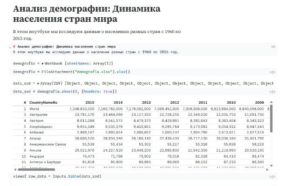Sort table by the 2010 column header

tap(231, 102)
